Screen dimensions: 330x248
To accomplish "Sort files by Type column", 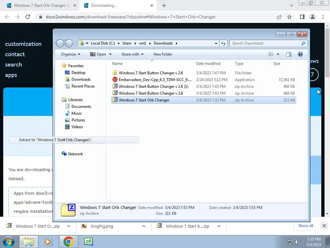I will (252, 64).
